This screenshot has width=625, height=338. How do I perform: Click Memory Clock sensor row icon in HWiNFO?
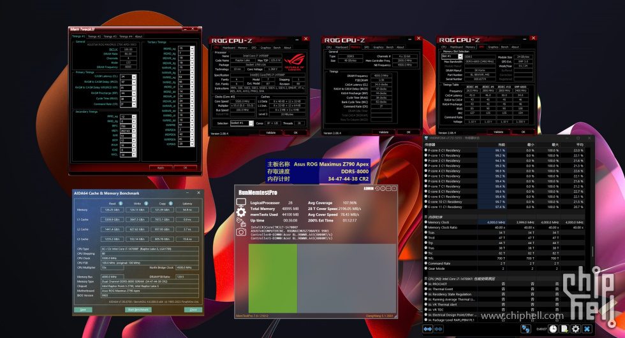coord(426,222)
